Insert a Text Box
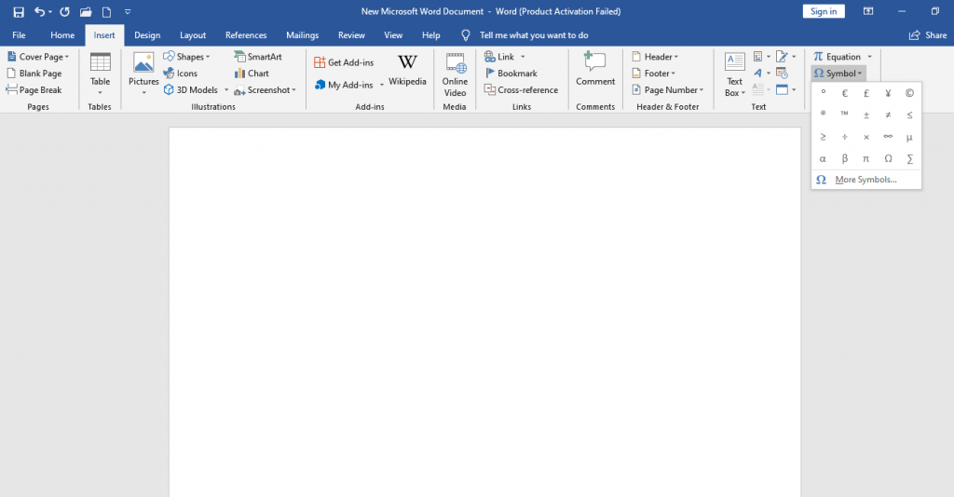 pos(734,74)
